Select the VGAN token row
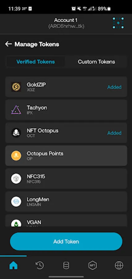 [x=66, y=220]
